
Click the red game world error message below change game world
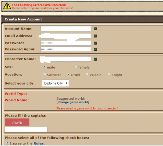point(87,108)
